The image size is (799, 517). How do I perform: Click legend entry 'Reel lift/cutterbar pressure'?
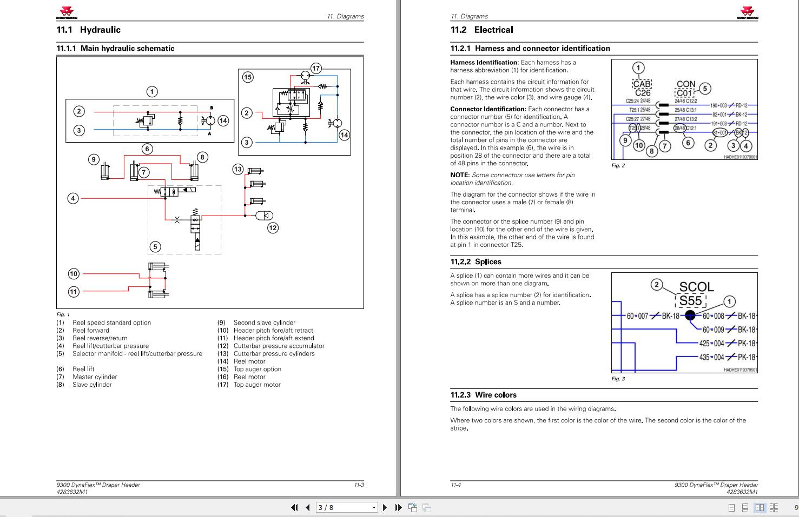[x=110, y=346]
